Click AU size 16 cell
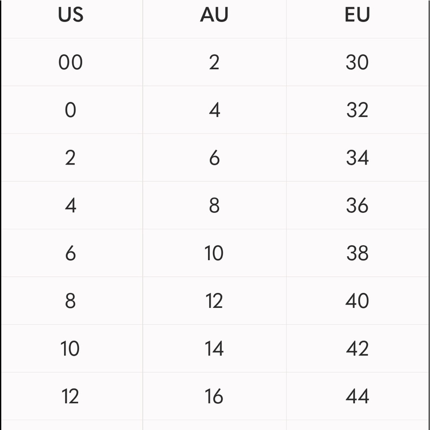430x430 pixels. tap(214, 396)
